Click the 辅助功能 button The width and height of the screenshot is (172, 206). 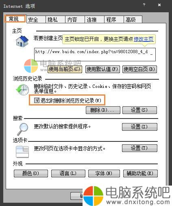pos(140,173)
